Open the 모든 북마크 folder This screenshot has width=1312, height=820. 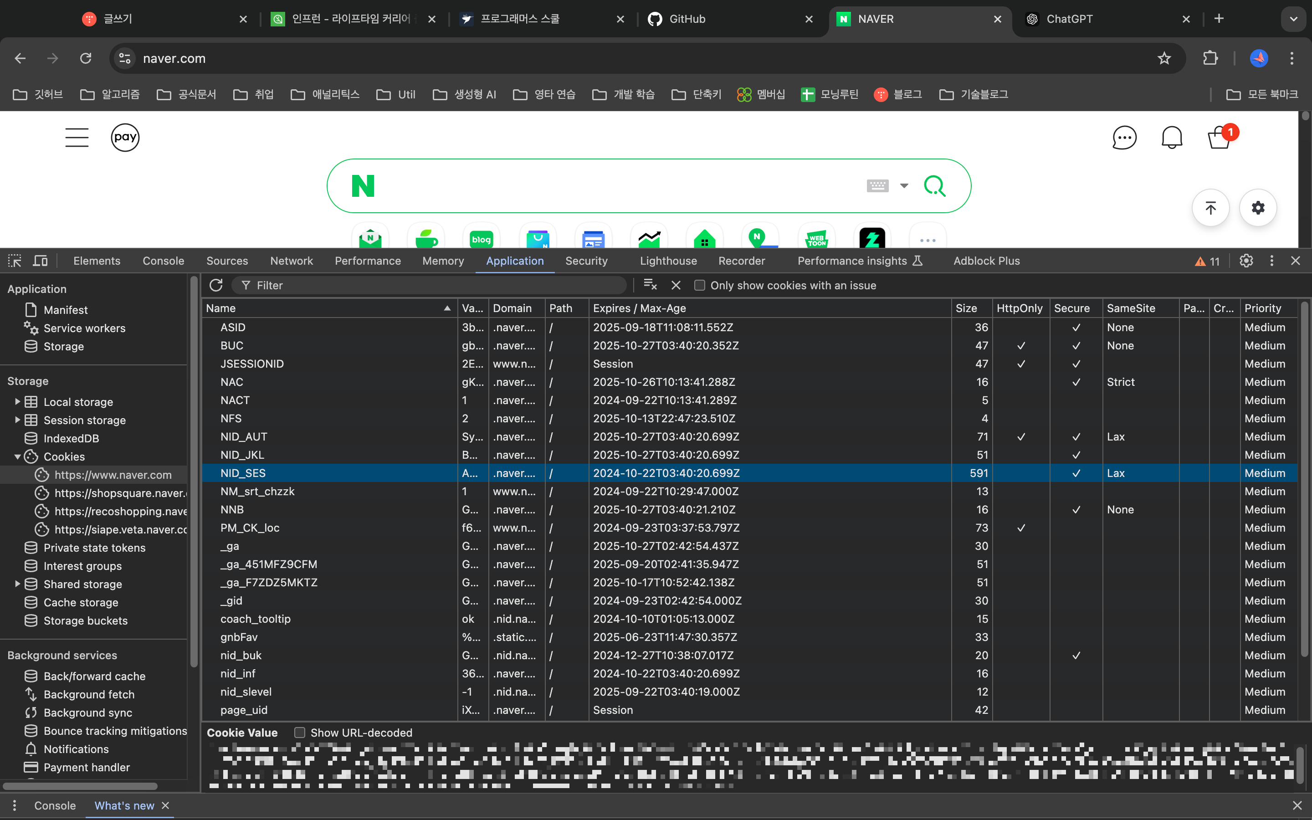coord(1262,94)
